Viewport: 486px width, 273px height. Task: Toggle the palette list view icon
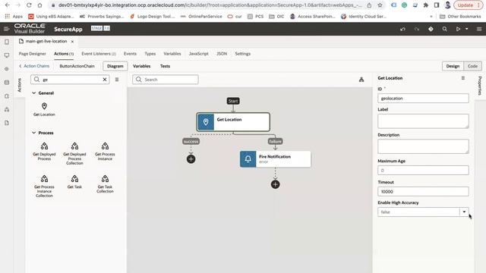click(117, 80)
